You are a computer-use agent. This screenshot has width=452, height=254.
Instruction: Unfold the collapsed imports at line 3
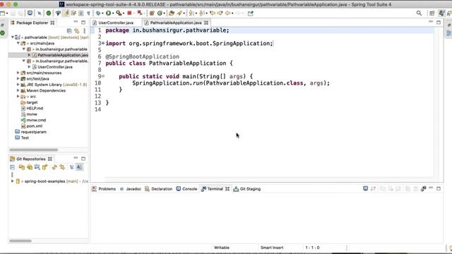coord(103,44)
